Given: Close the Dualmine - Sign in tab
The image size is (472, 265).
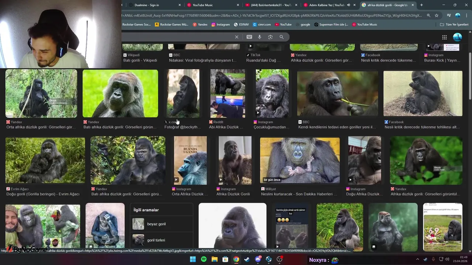Looking at the screenshot, I should point(180,5).
